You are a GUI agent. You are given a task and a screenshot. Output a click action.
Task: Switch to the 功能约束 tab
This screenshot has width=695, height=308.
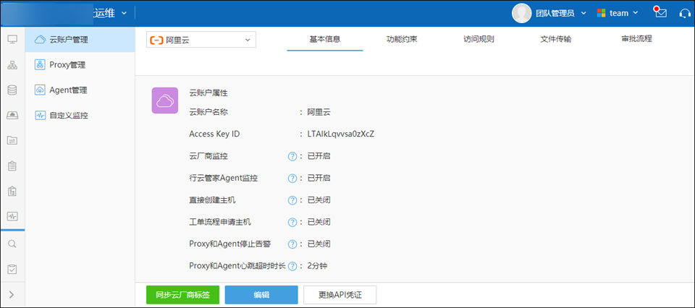tap(402, 39)
